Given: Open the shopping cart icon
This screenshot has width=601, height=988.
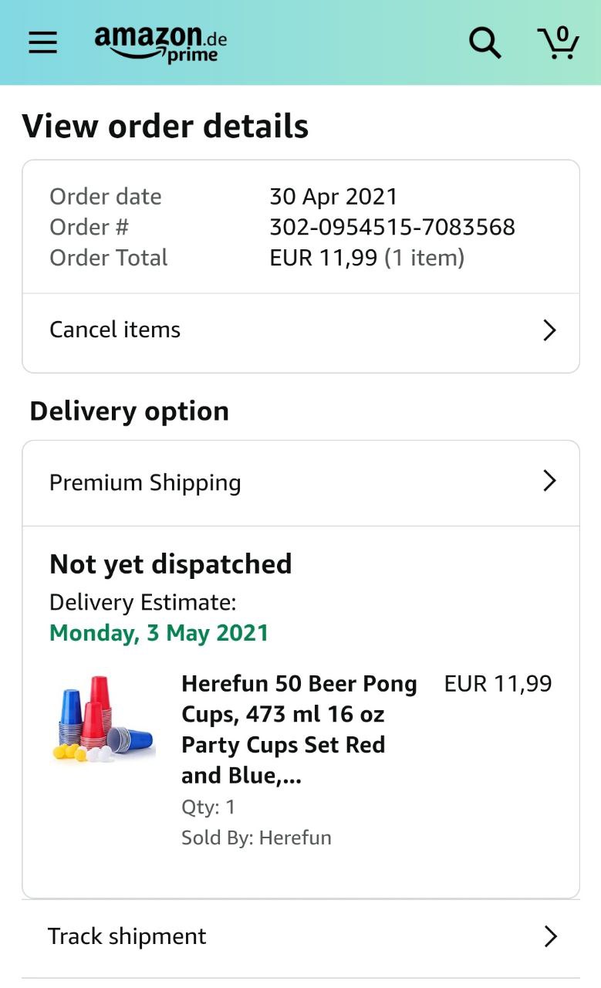Looking at the screenshot, I should 558,42.
